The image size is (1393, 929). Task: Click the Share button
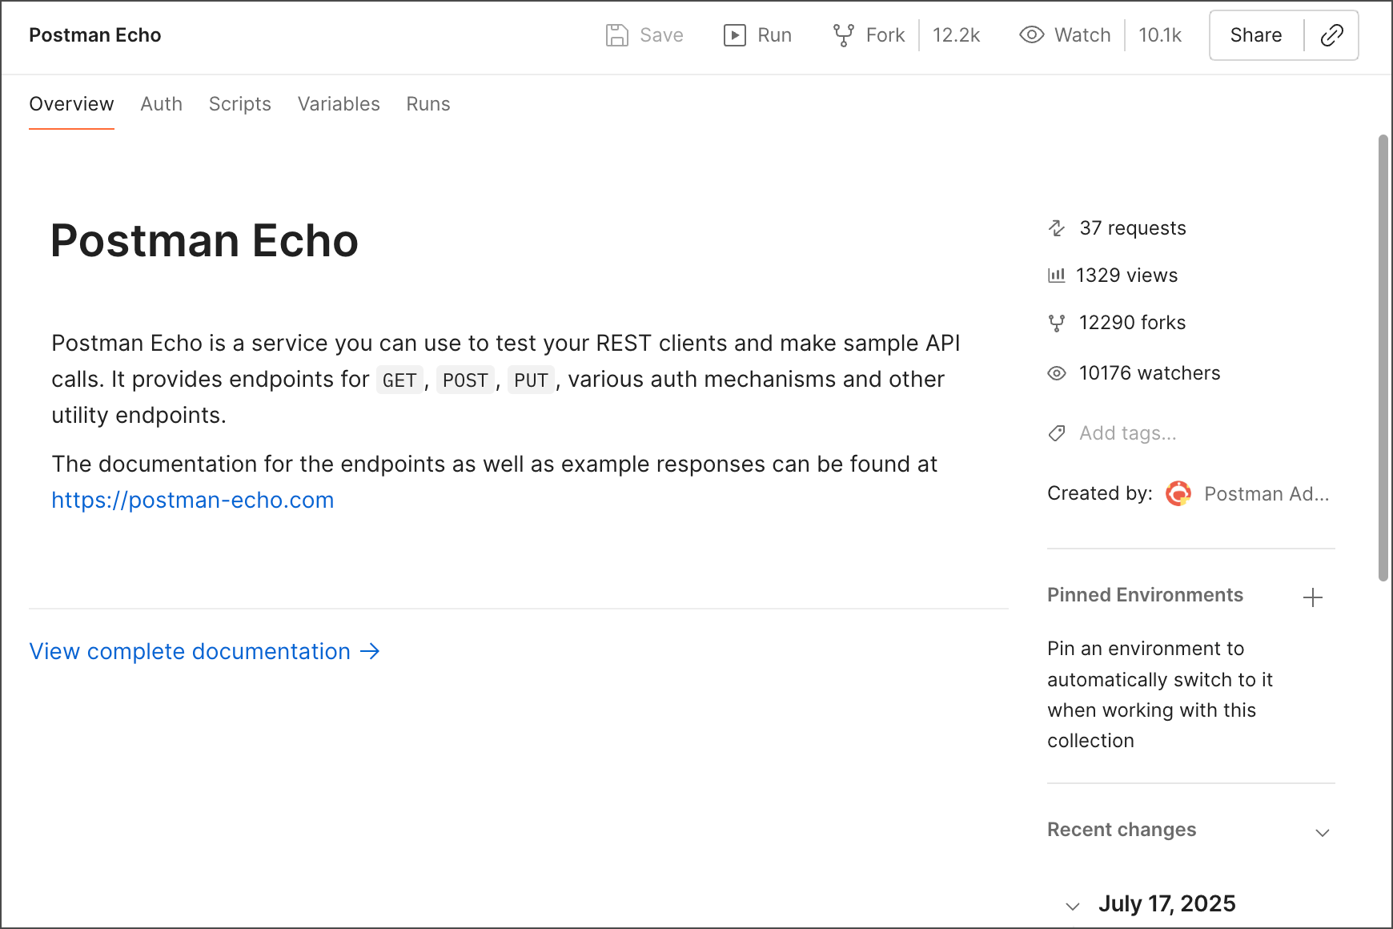[x=1256, y=35]
